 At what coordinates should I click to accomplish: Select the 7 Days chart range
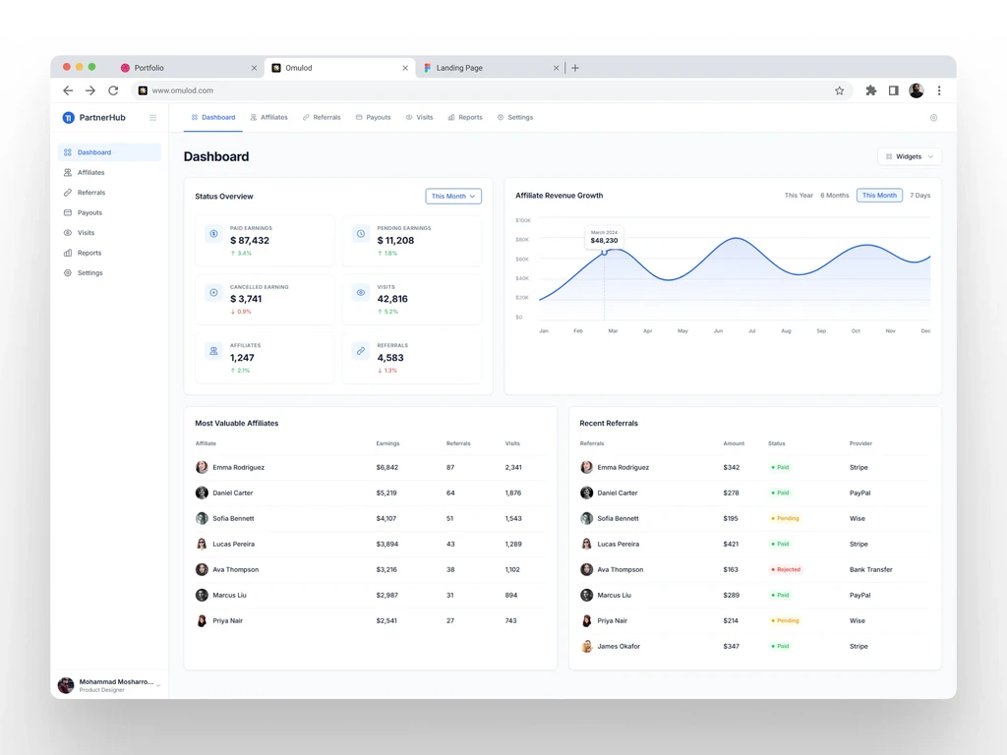click(x=919, y=196)
